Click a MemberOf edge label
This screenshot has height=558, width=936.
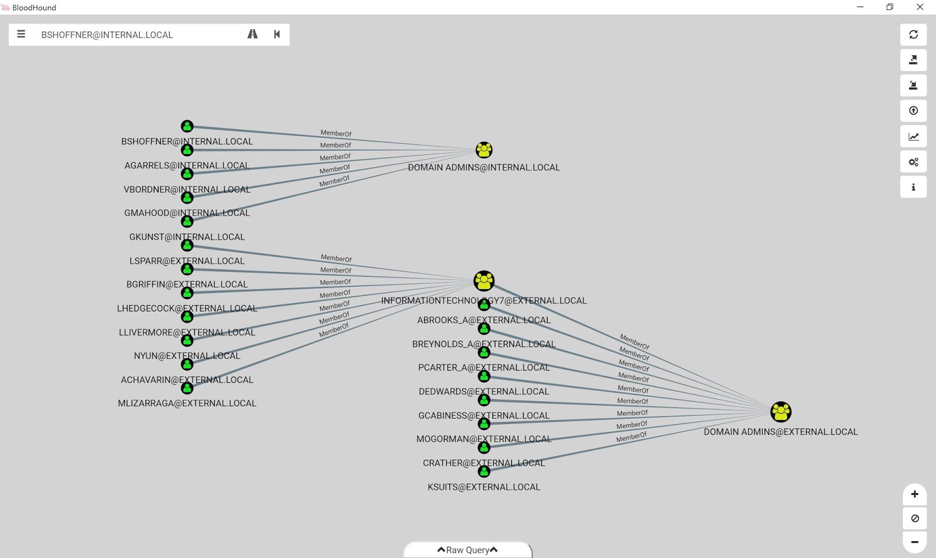click(x=336, y=133)
